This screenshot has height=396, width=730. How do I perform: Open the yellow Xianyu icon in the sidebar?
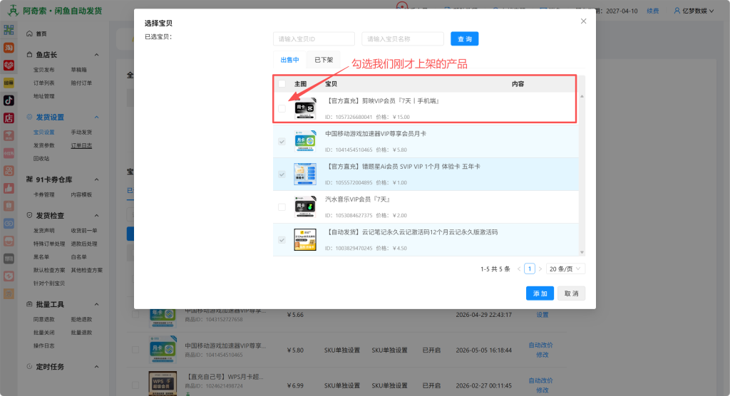point(9,83)
